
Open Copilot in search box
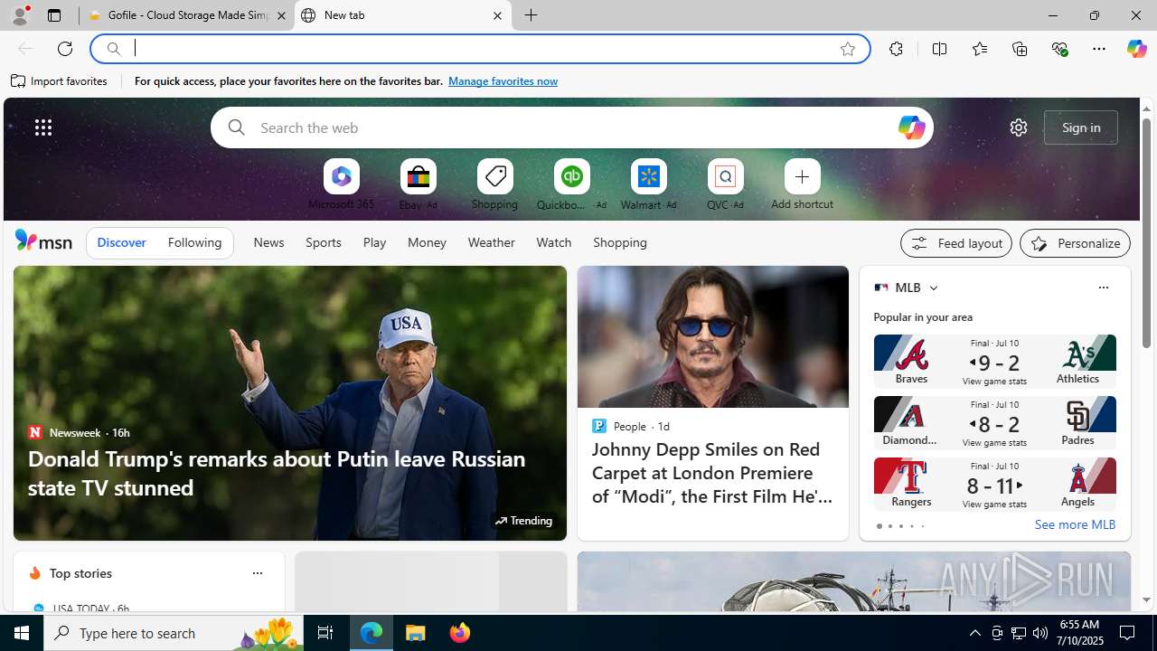[x=911, y=127]
